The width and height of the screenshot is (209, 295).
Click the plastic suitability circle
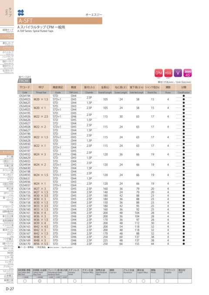[x=157, y=281]
